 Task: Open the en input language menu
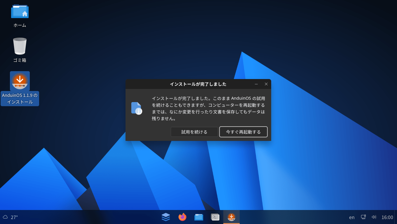pos(352,217)
